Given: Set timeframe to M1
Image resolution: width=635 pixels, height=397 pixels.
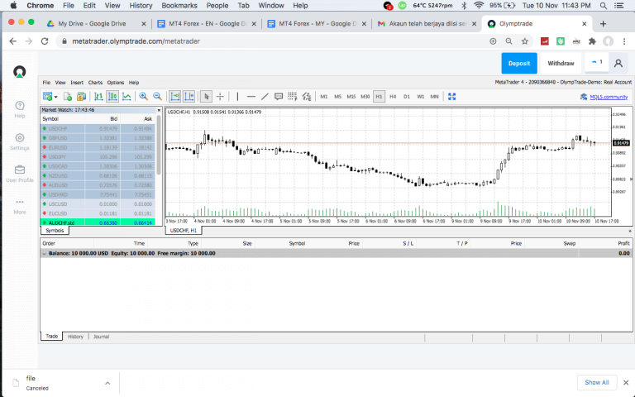Looking at the screenshot, I should pyautogui.click(x=324, y=97).
